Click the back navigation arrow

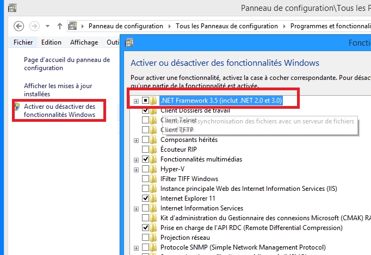(x=19, y=26)
